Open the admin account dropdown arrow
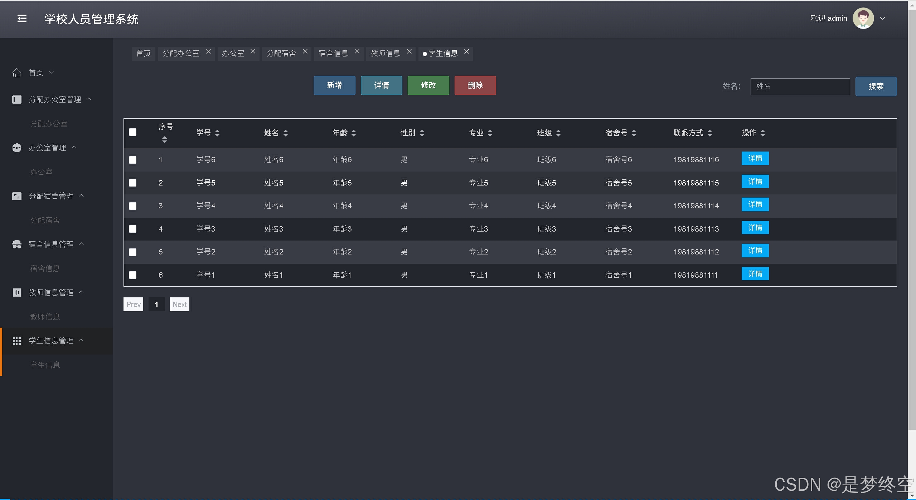916x500 pixels. [883, 18]
